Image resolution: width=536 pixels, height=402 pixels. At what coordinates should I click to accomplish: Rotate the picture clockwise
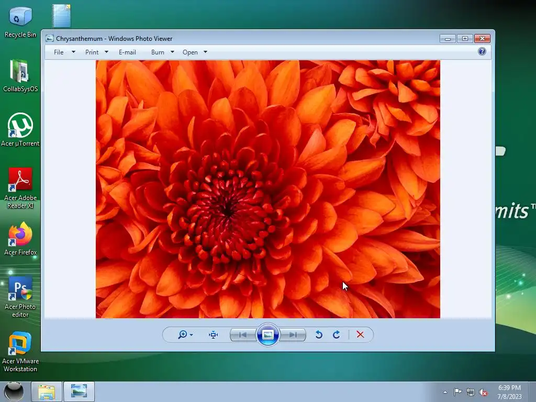(x=337, y=334)
